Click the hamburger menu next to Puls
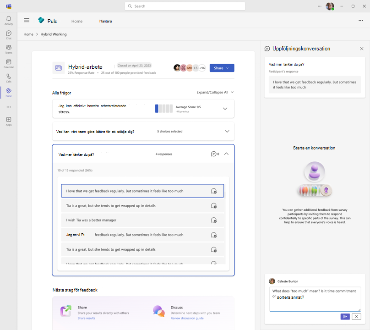 [x=27, y=21]
